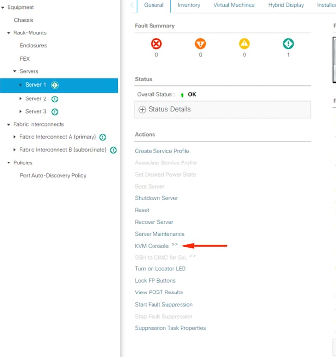Screen dimensions: 336x357
Task: Open Server Maintenance action
Action: (x=160, y=234)
